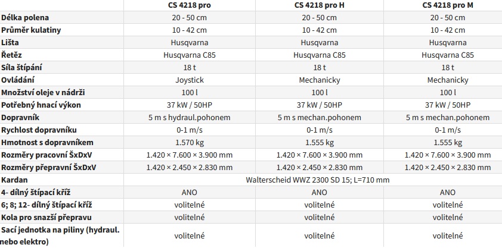Click the Kola pro snazší přepravu label
502x248 pixels.
[47, 217]
